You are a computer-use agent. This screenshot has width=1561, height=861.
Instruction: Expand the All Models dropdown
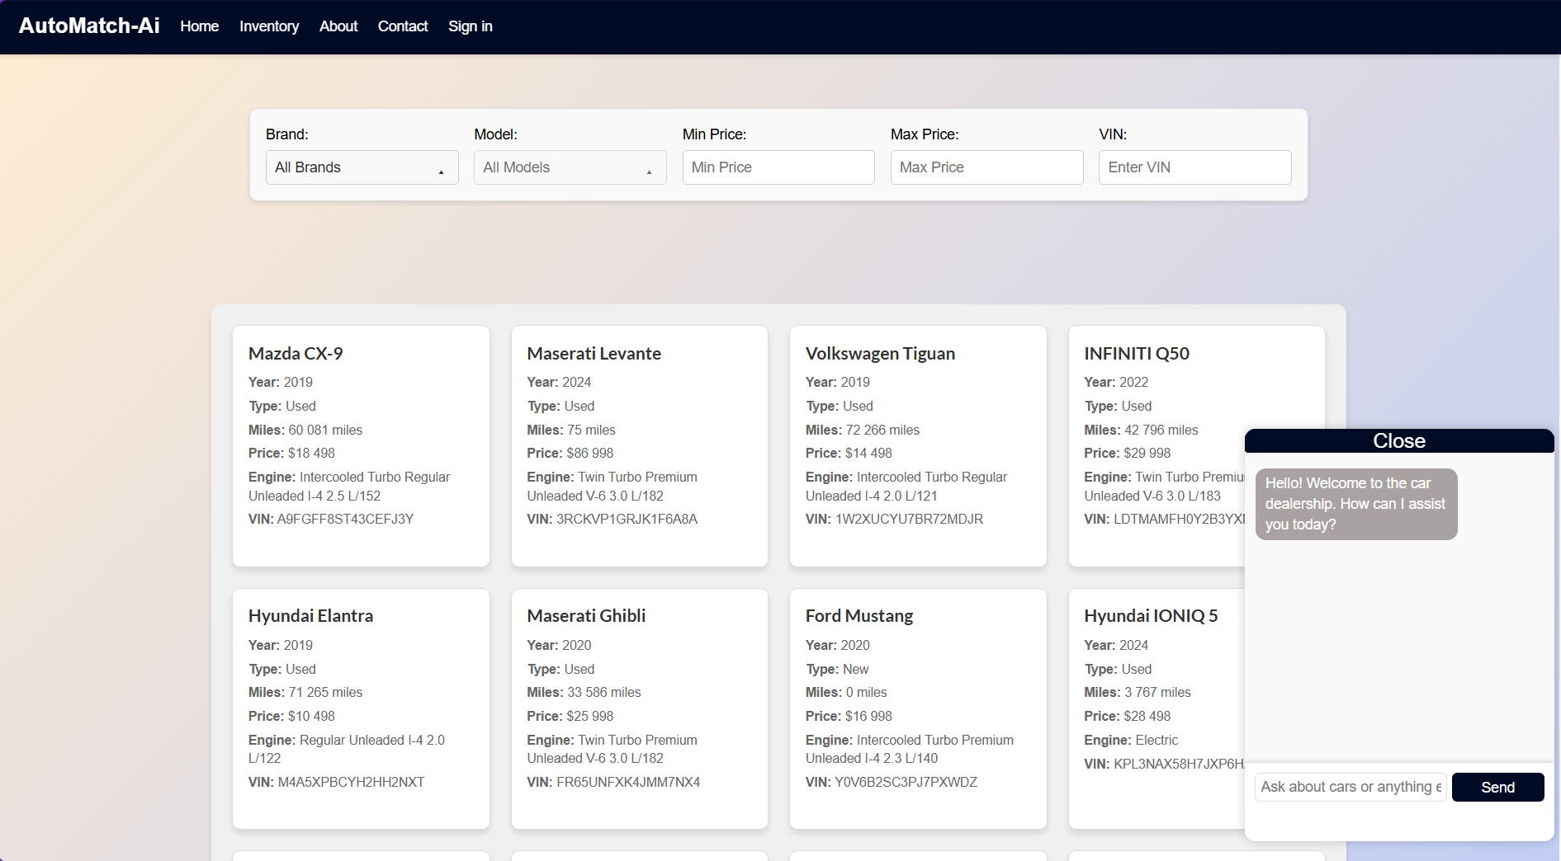pos(570,167)
